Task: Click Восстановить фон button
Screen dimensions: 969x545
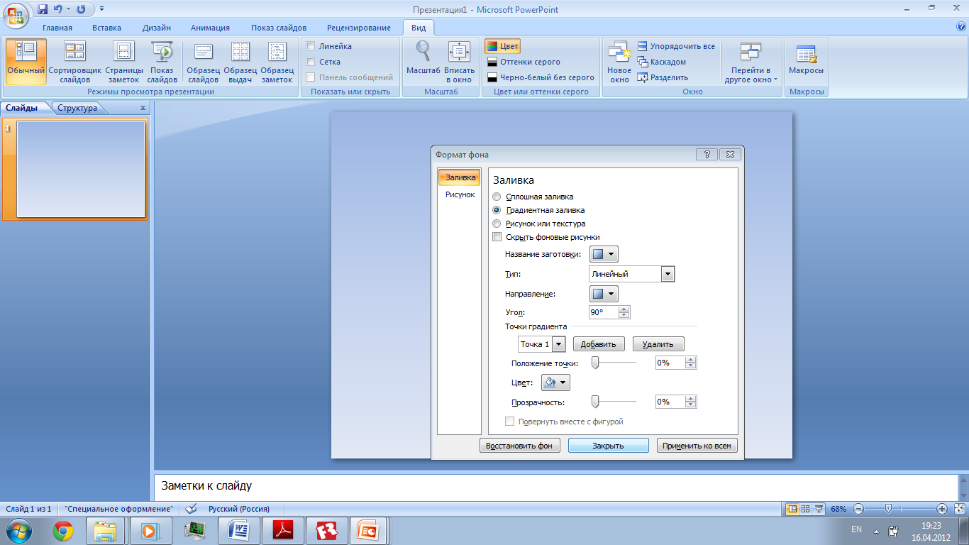Action: (520, 446)
